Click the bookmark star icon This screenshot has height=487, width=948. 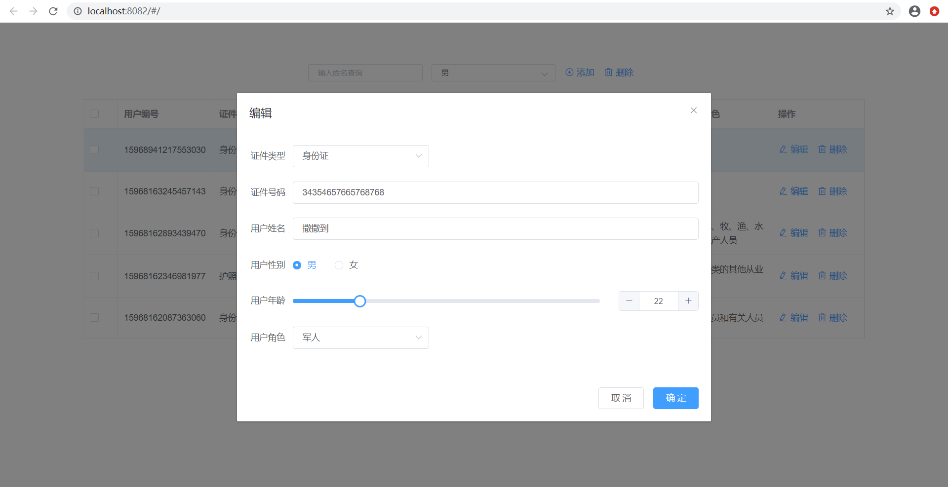coord(890,11)
